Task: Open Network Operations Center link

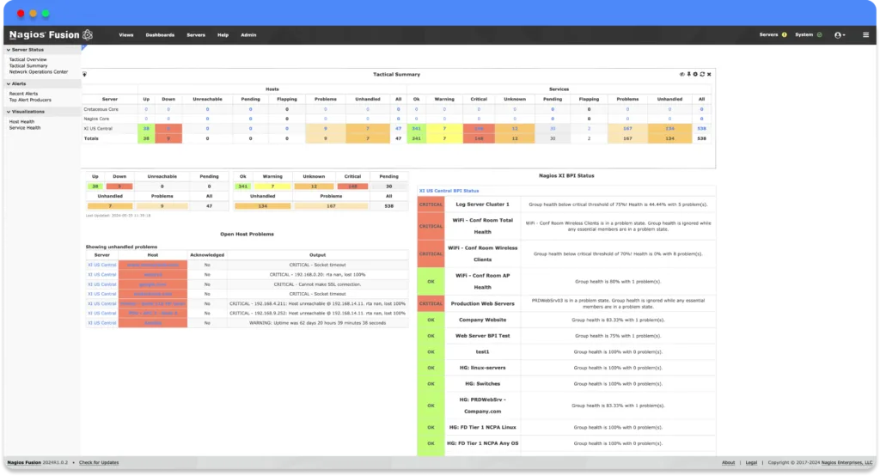Action: (38, 72)
